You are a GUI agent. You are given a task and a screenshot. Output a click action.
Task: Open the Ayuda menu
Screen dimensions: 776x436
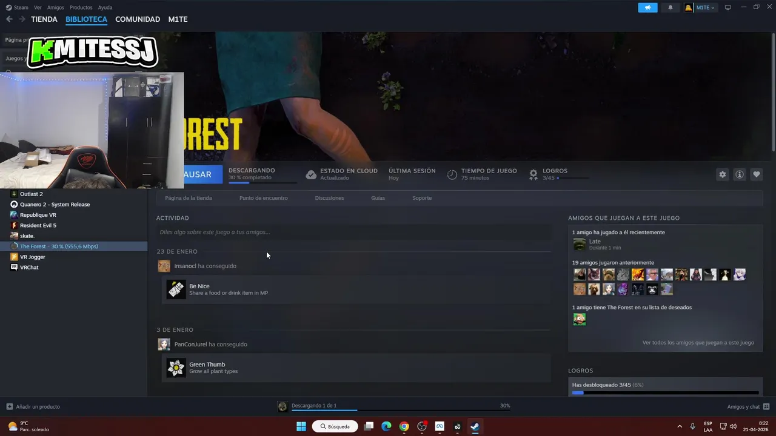pos(105,7)
